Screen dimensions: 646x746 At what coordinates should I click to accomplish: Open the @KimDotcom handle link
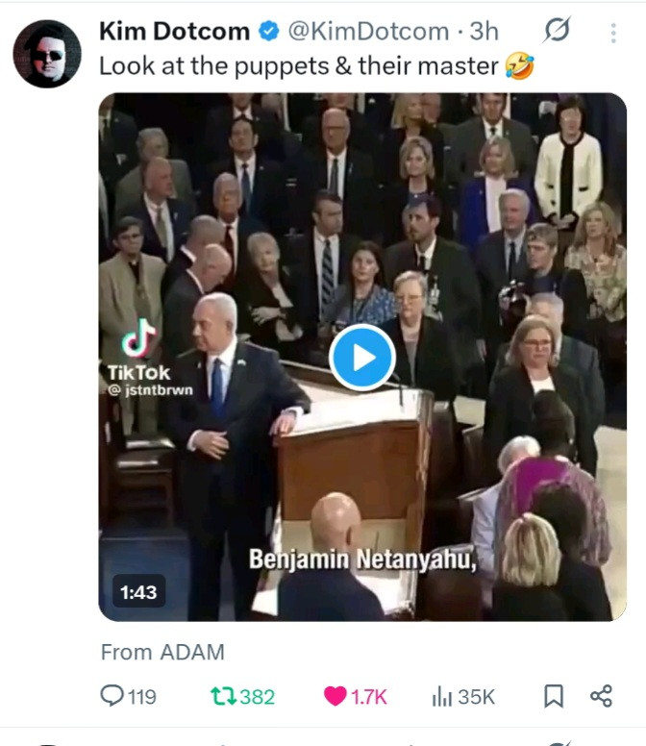(368, 32)
